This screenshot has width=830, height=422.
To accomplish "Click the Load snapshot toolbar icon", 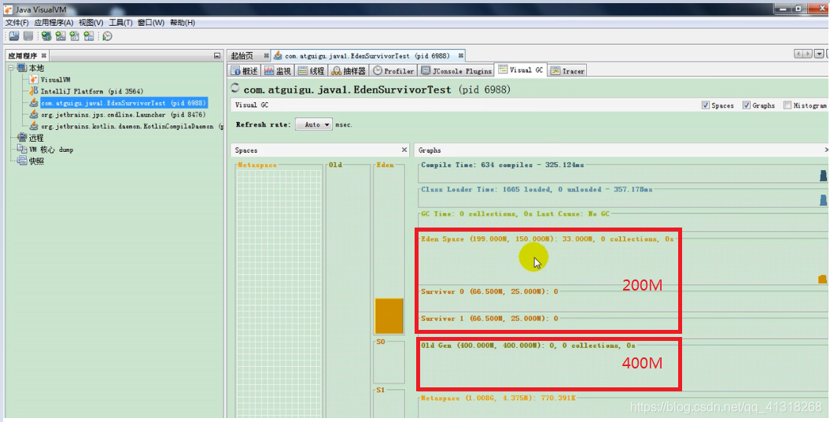I will point(13,36).
